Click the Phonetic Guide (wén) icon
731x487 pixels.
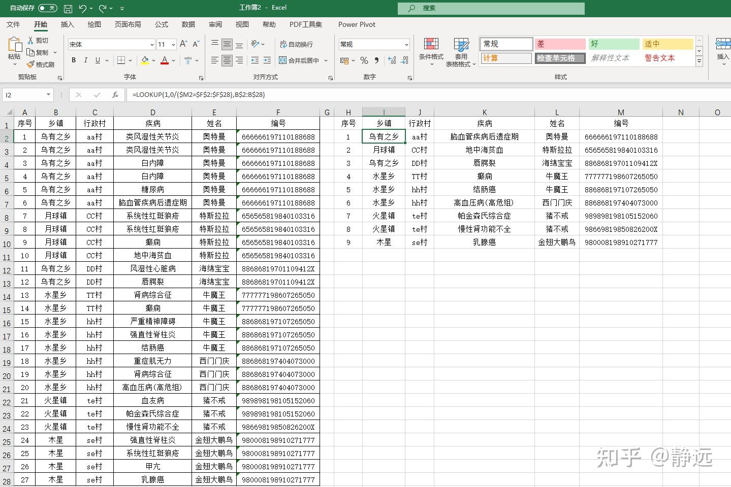pyautogui.click(x=188, y=60)
